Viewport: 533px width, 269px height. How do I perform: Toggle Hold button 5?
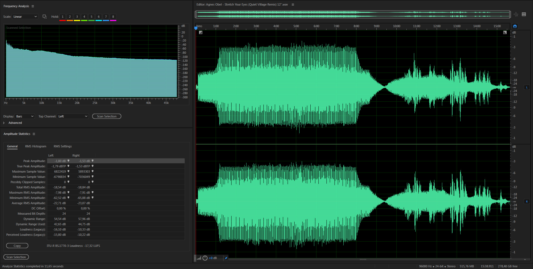tap(92, 17)
